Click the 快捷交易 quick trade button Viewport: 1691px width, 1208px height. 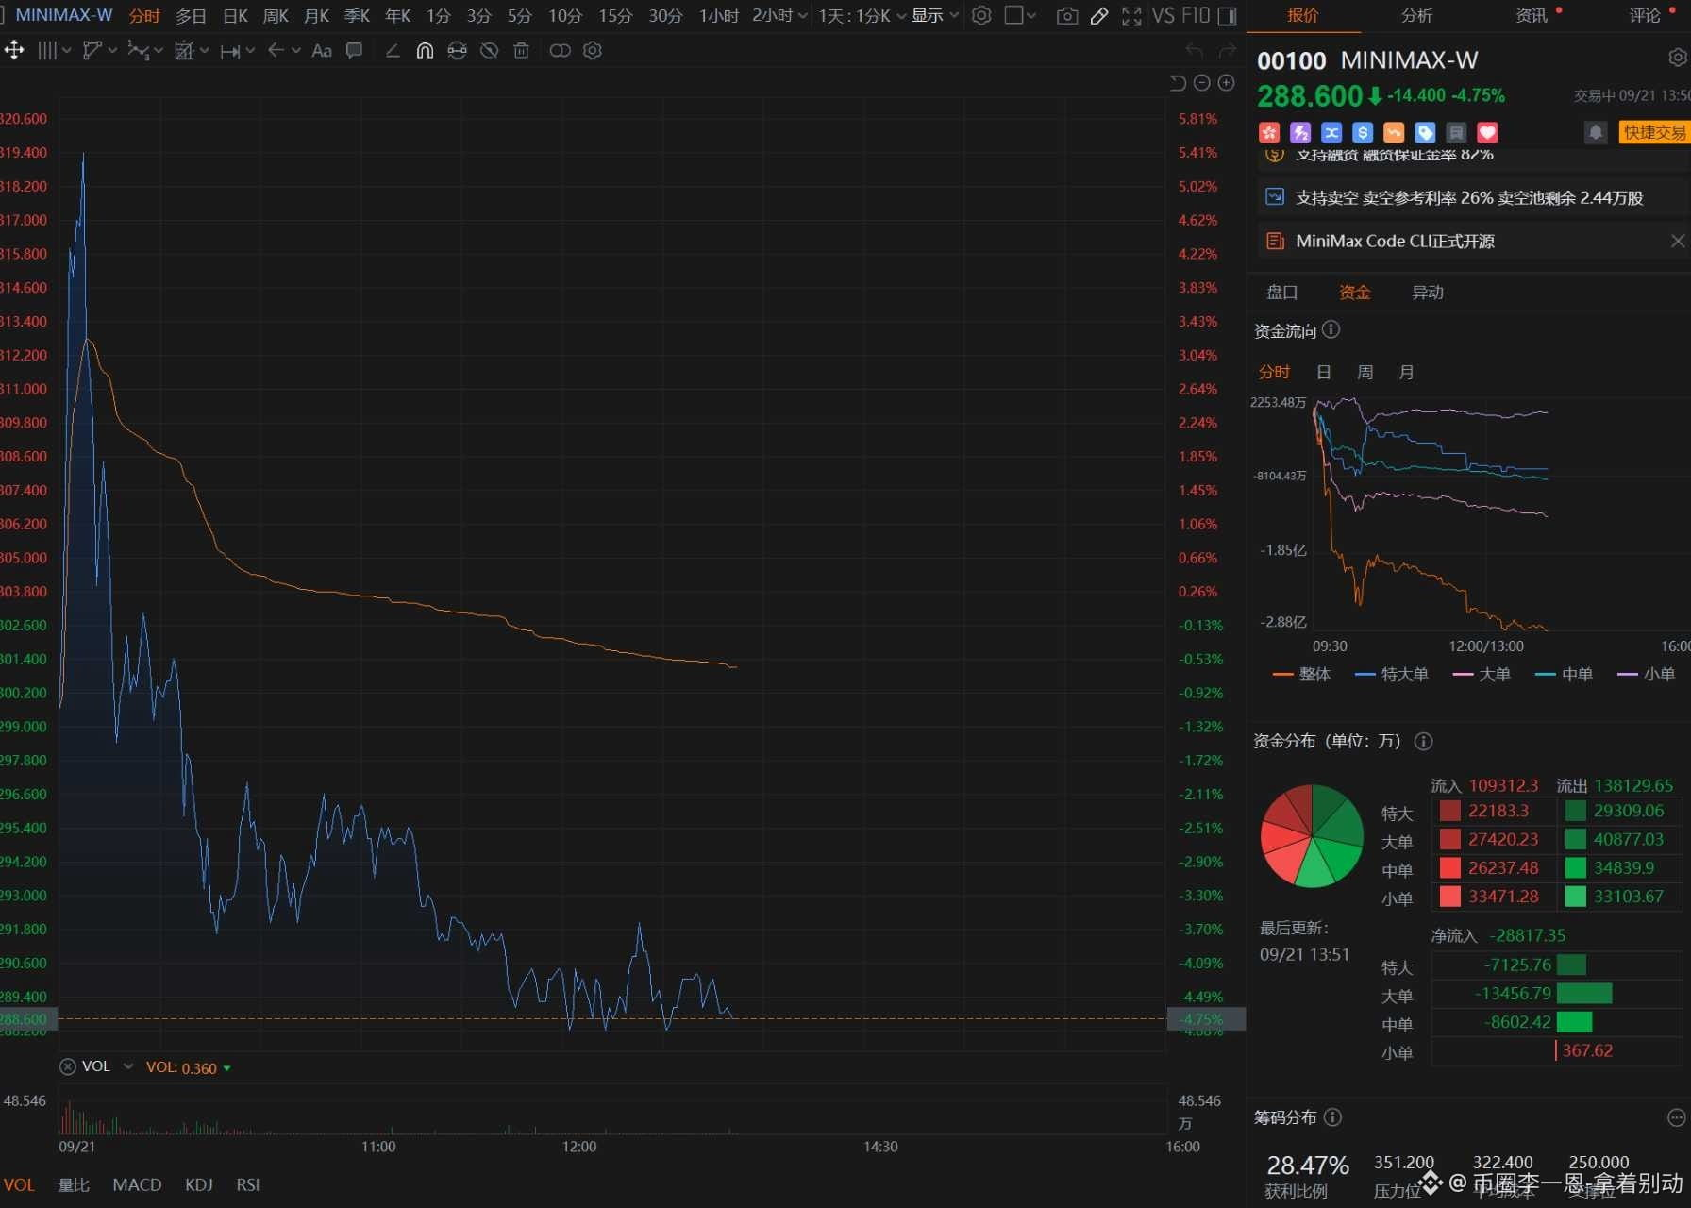click(1653, 132)
